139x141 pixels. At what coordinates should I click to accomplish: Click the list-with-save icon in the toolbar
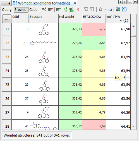[110, 9]
